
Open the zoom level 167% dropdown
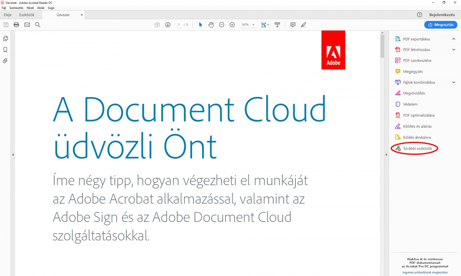pyautogui.click(x=248, y=25)
